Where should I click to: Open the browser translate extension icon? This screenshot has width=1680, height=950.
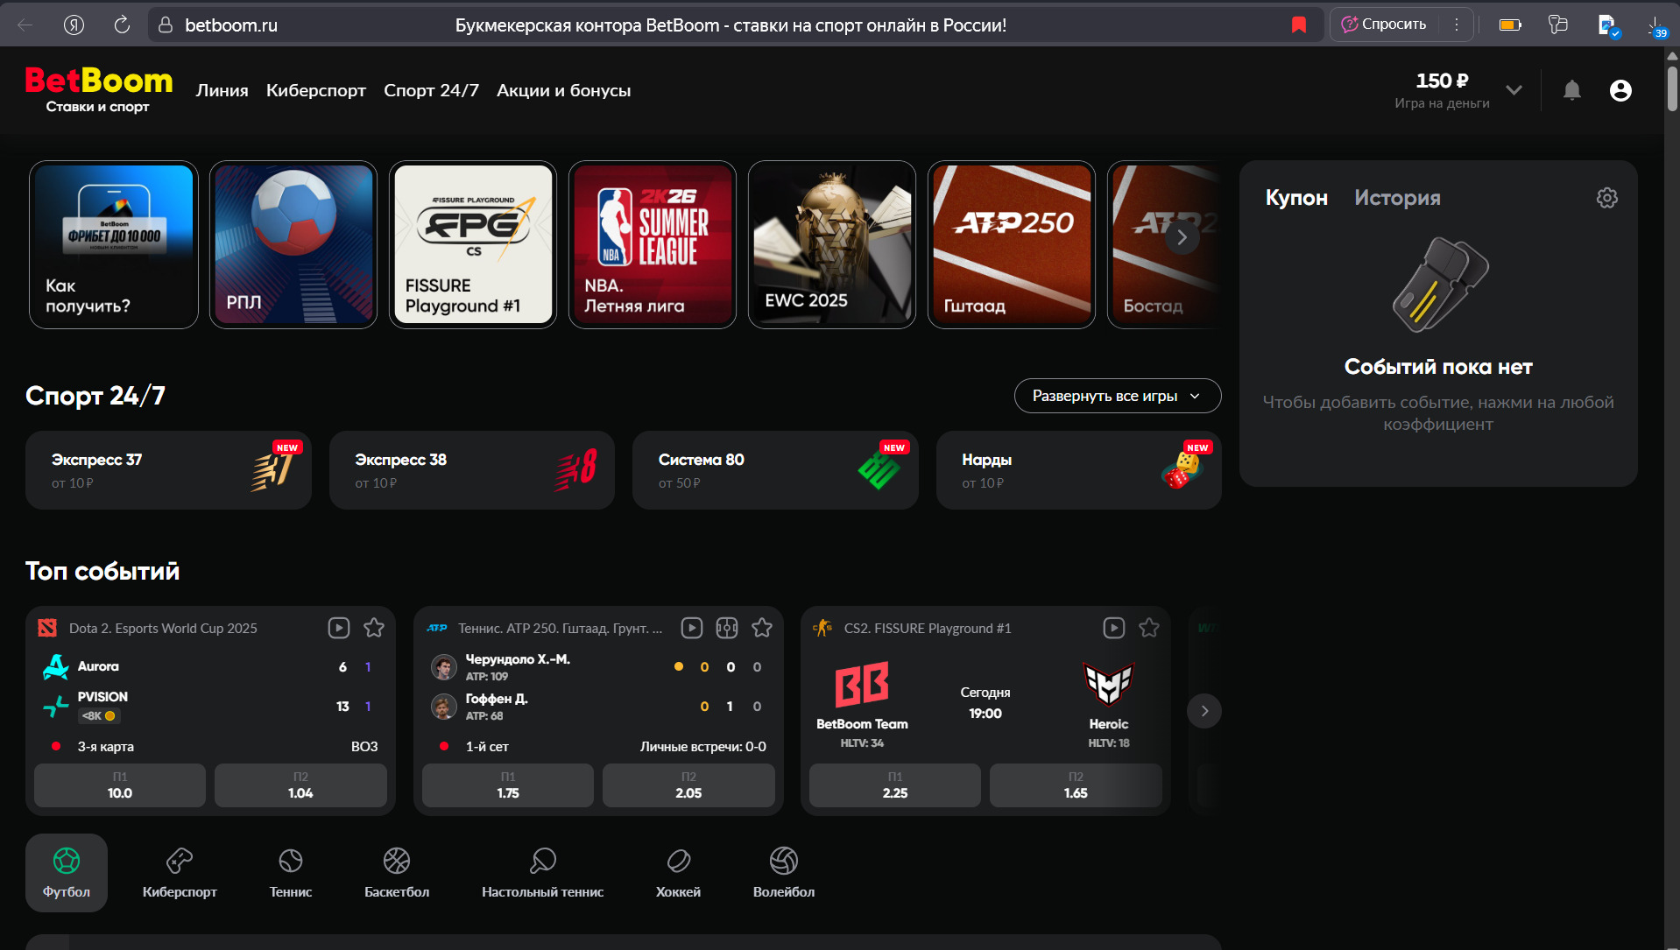(1607, 25)
